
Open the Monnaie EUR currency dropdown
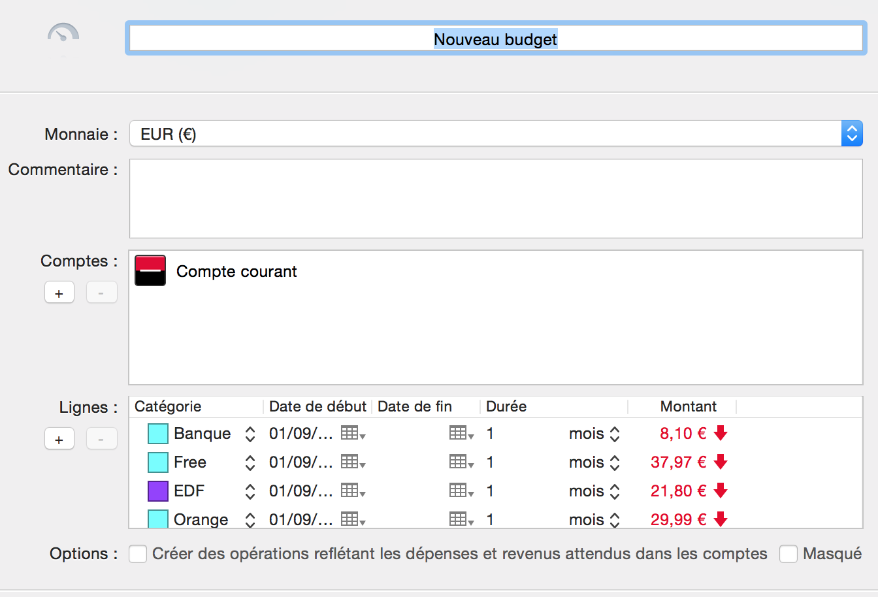tap(496, 133)
